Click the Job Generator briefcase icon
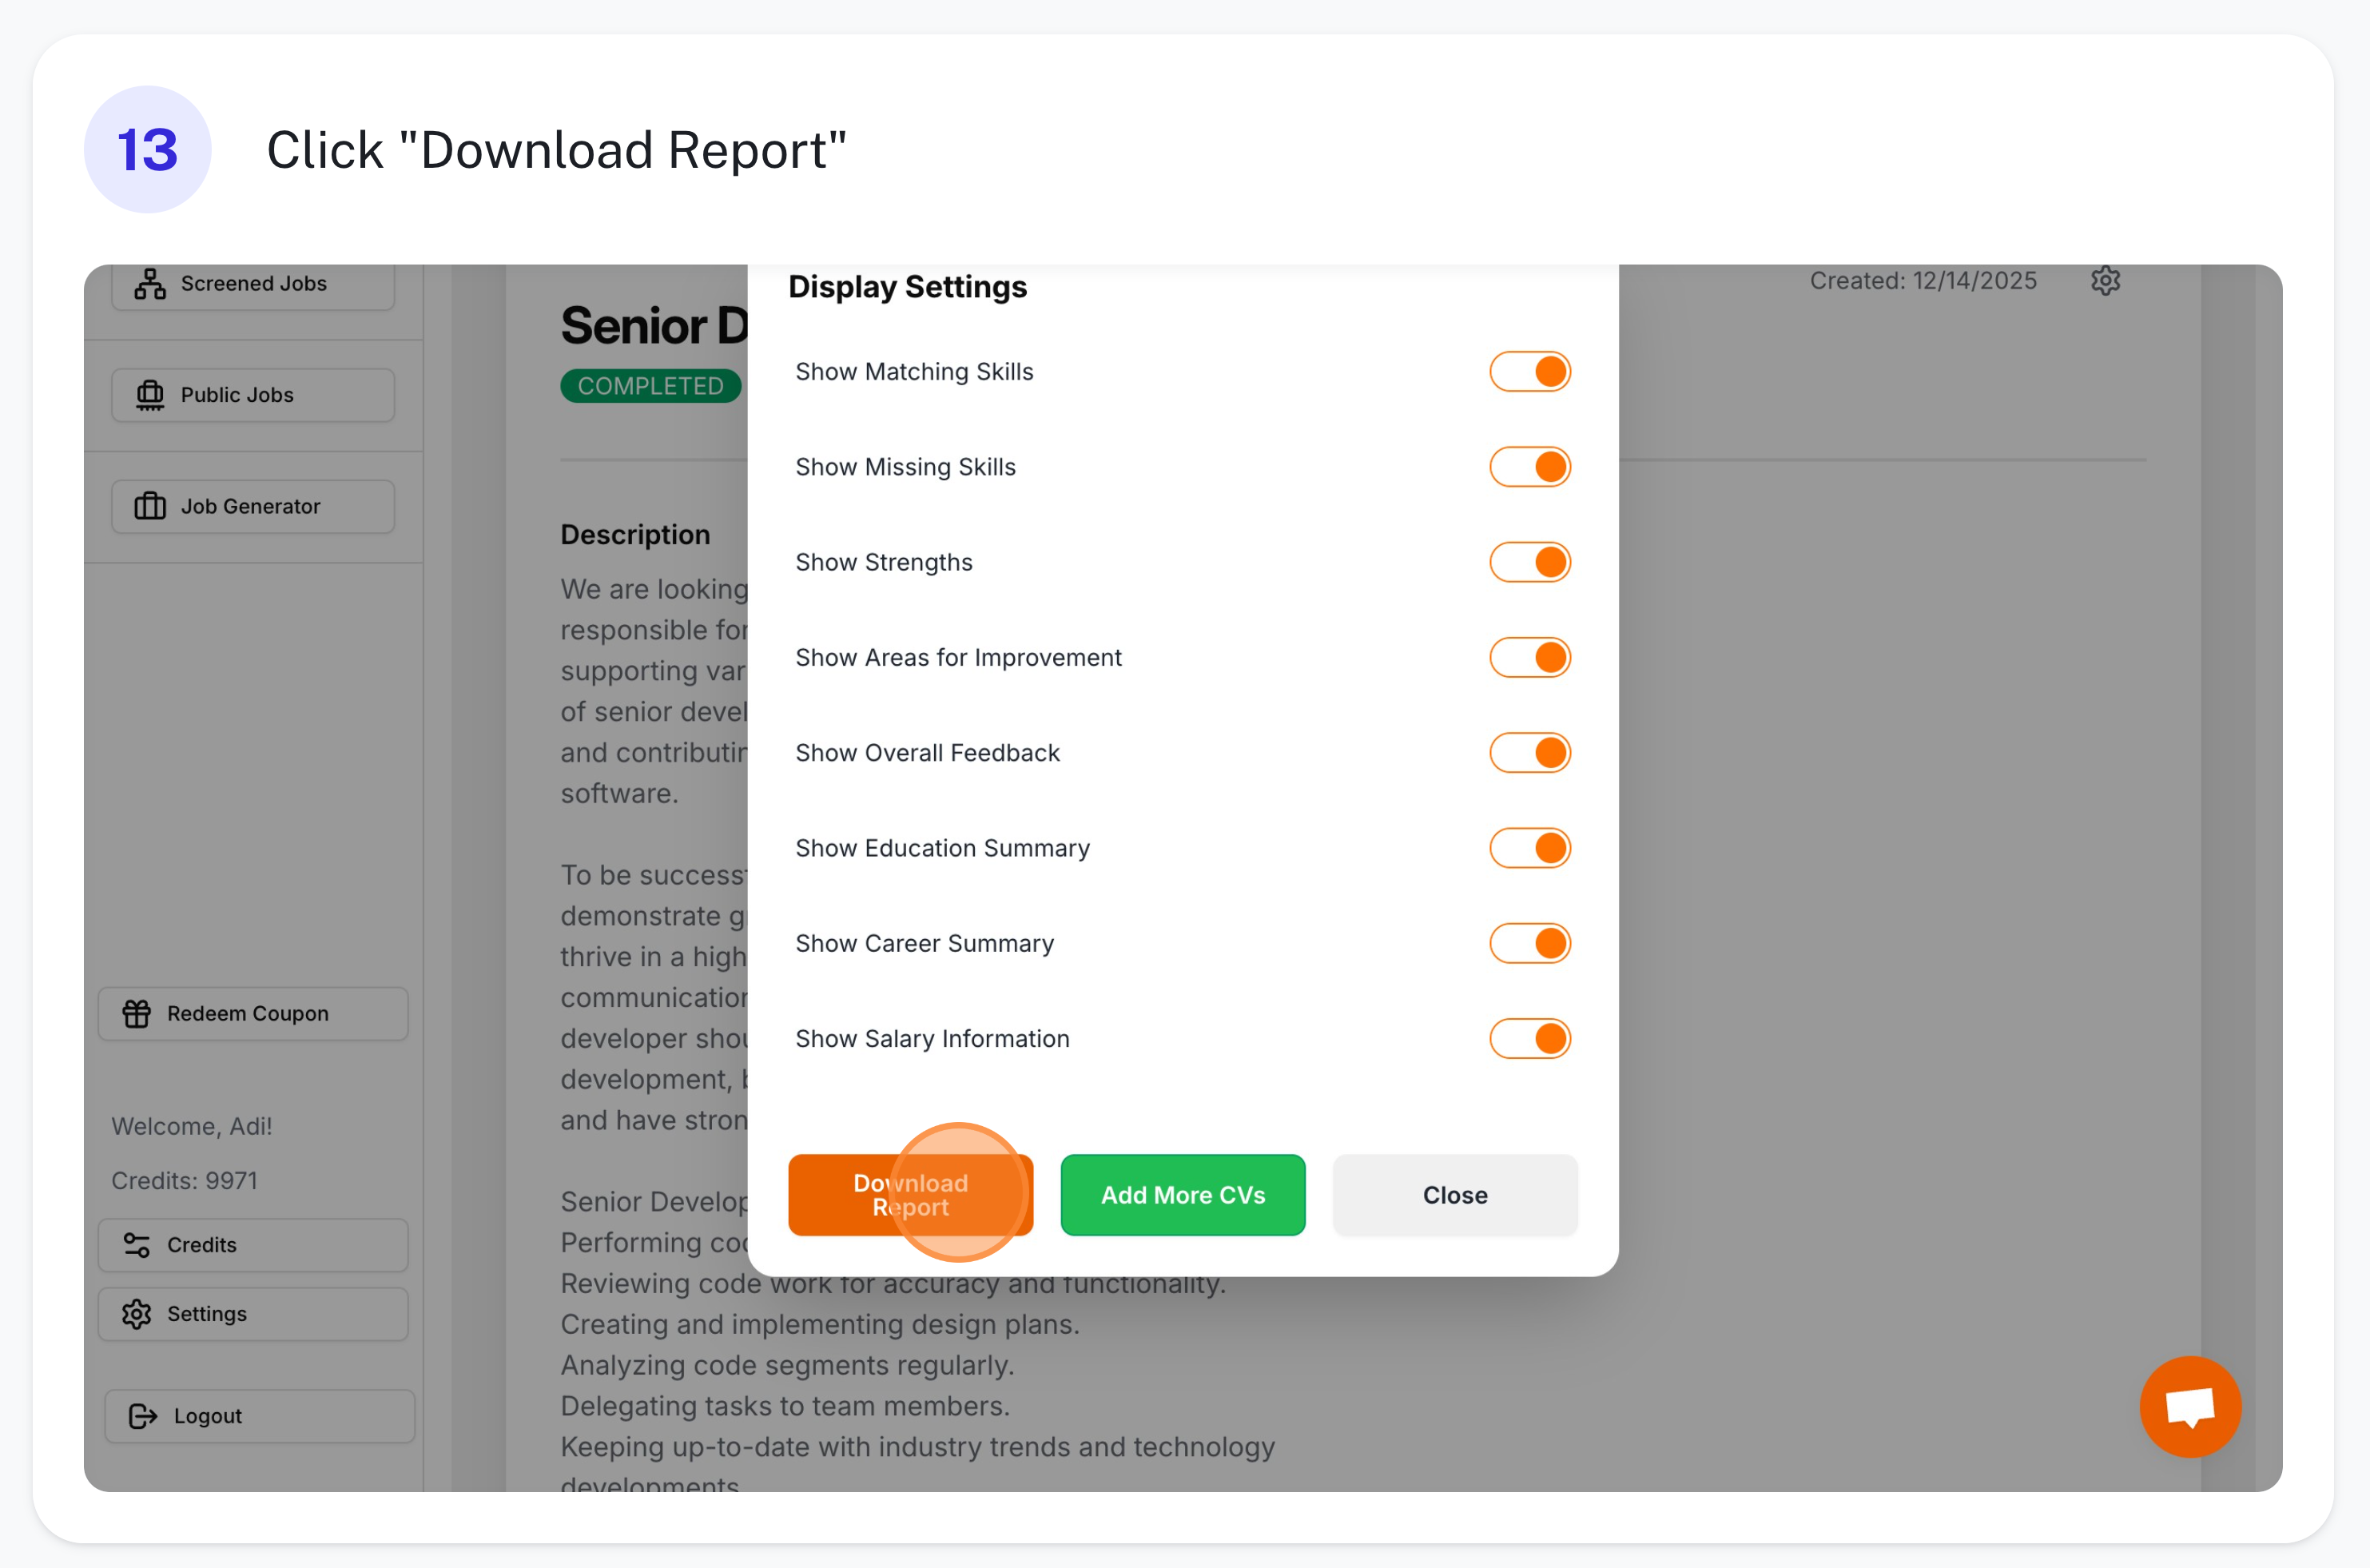The image size is (2370, 1568). tap(150, 506)
